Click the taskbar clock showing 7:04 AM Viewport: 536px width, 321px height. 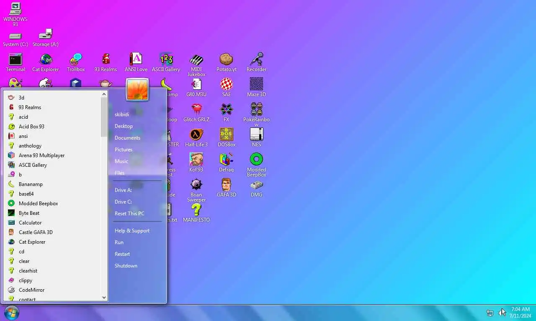click(x=521, y=313)
